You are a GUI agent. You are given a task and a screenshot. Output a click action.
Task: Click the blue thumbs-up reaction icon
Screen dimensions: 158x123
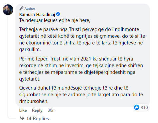(137, 107)
